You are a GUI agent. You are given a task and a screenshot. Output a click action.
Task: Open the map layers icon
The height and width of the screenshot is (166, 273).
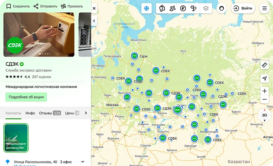[x=206, y=8]
